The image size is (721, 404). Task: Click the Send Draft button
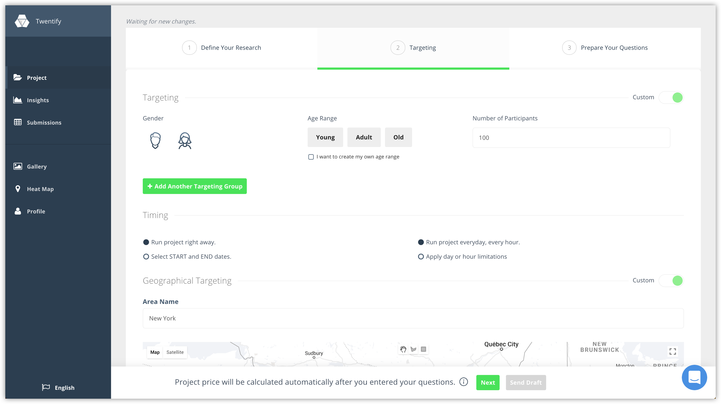526,382
